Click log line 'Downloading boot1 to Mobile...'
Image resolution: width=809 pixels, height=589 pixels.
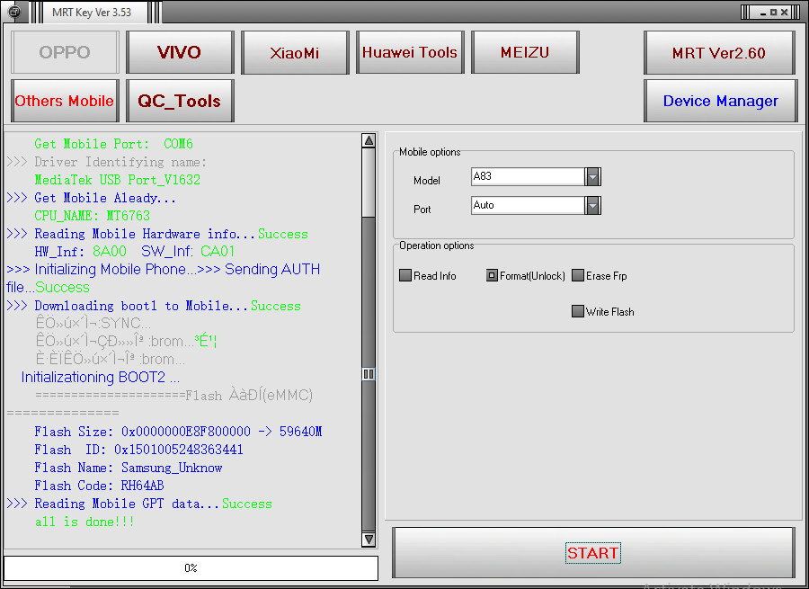(x=141, y=306)
